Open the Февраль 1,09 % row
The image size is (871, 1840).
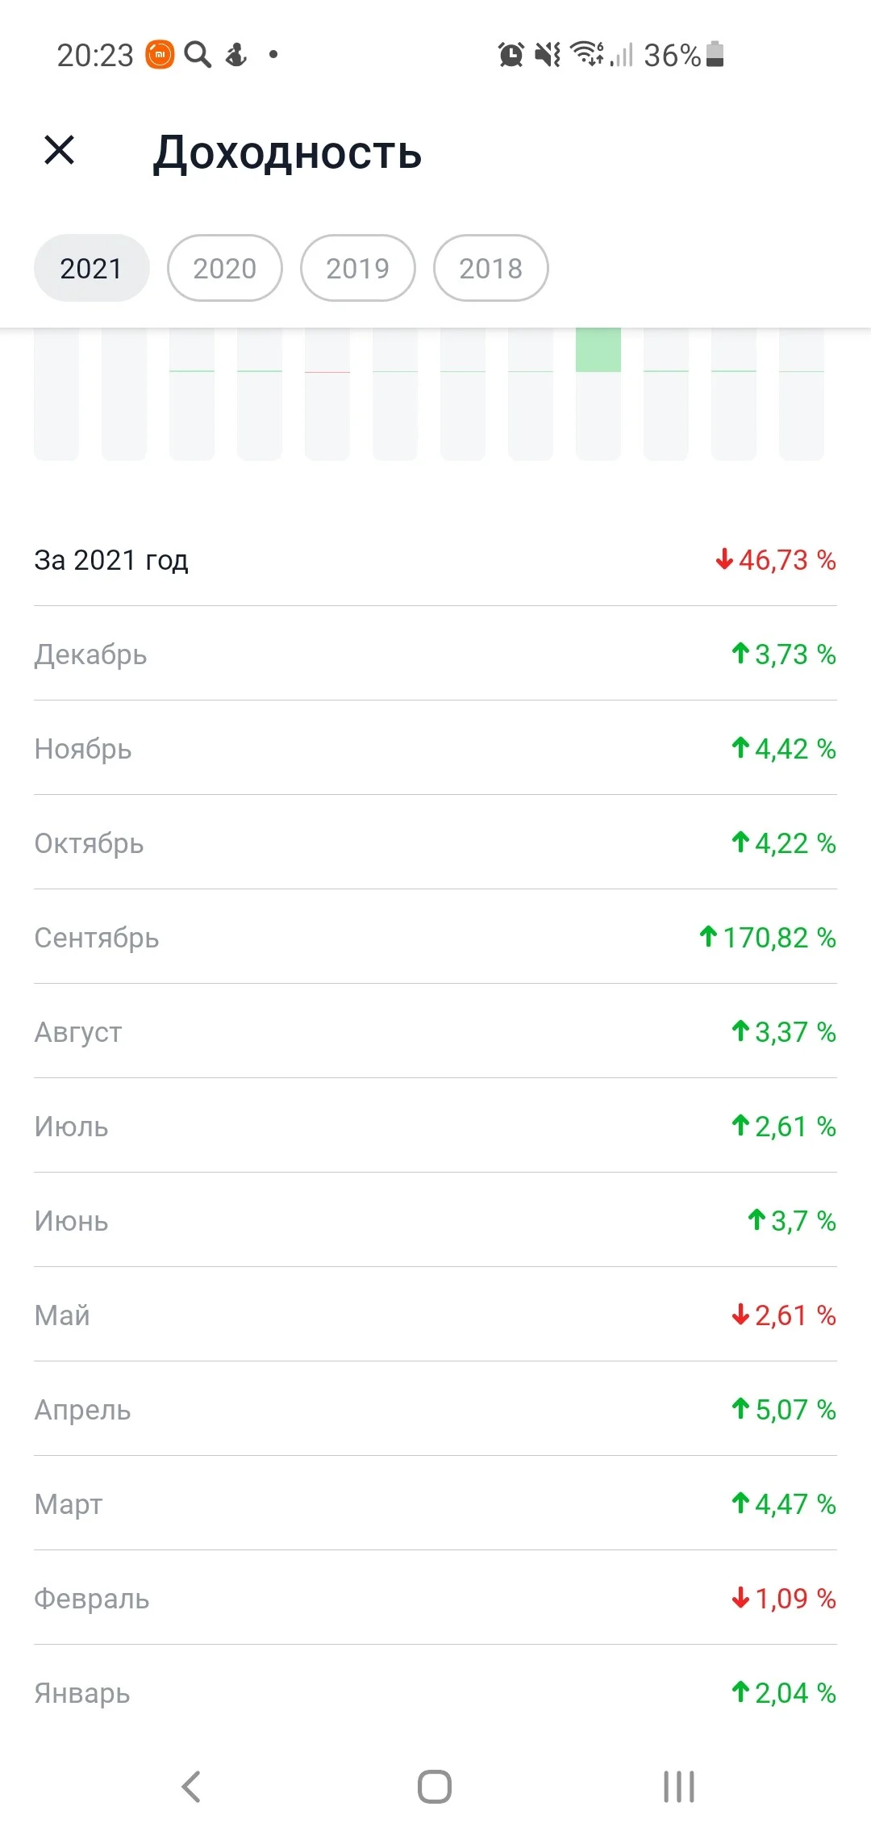(x=435, y=1598)
